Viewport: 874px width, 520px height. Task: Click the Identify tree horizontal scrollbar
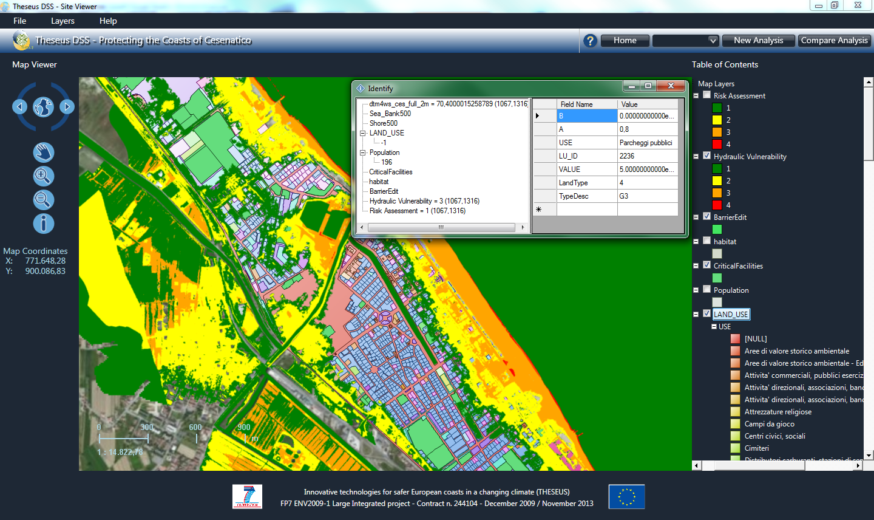(442, 227)
